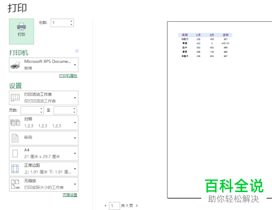Go to the next preview page arrow

pyautogui.click(x=137, y=206)
